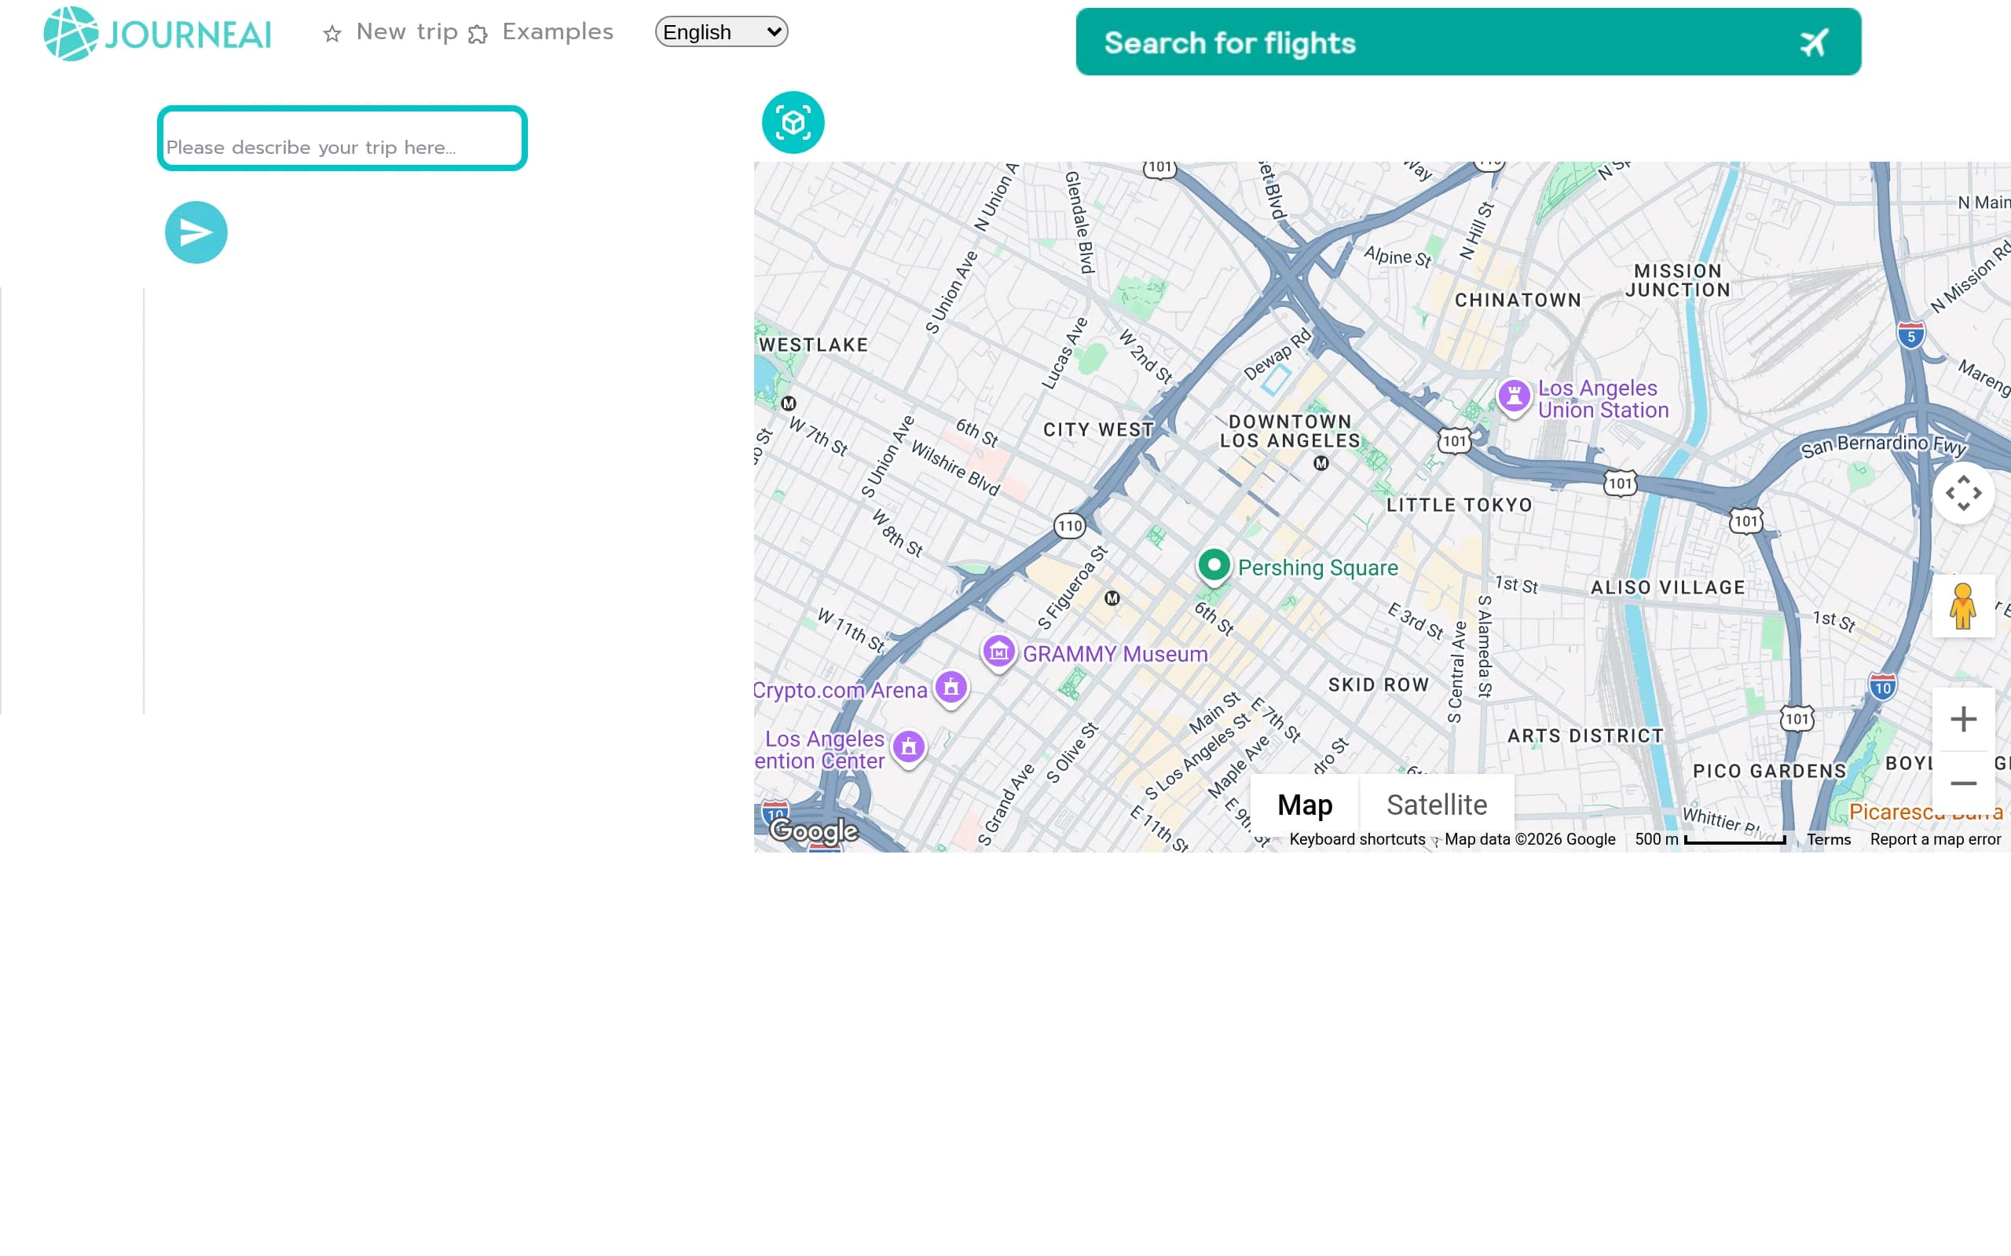Click the Street View pegman icon
The image size is (2011, 1256).
coord(1963,606)
